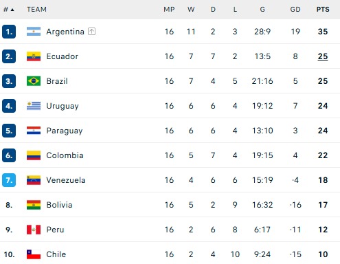Open the Colombia team link
The image size is (340, 264).
click(65, 155)
